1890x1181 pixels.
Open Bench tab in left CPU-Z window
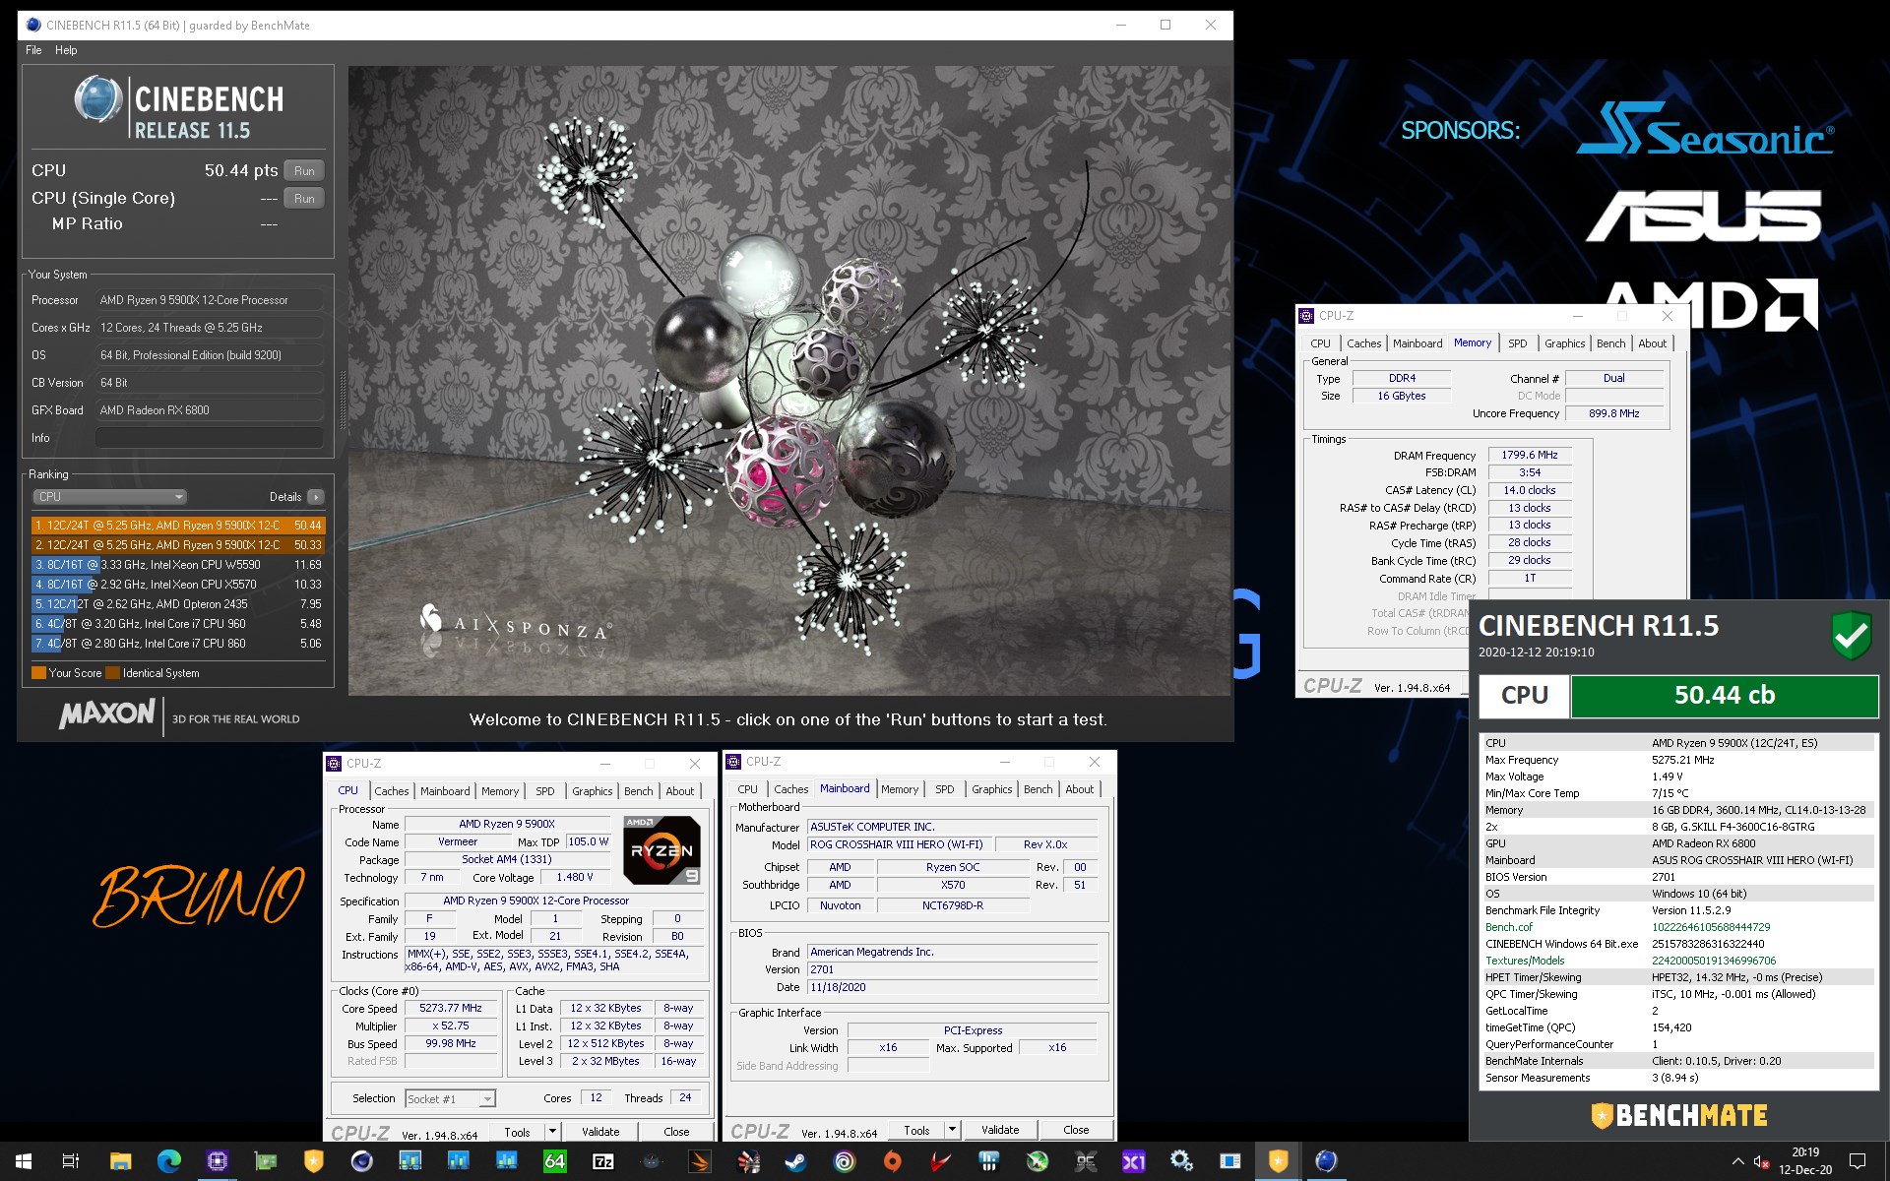[x=638, y=791]
